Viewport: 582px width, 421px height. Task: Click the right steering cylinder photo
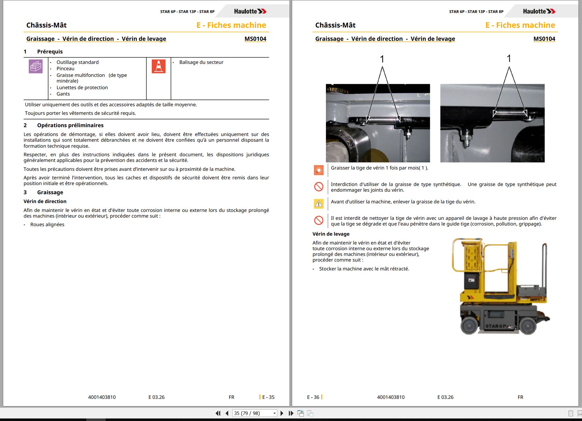click(x=492, y=123)
